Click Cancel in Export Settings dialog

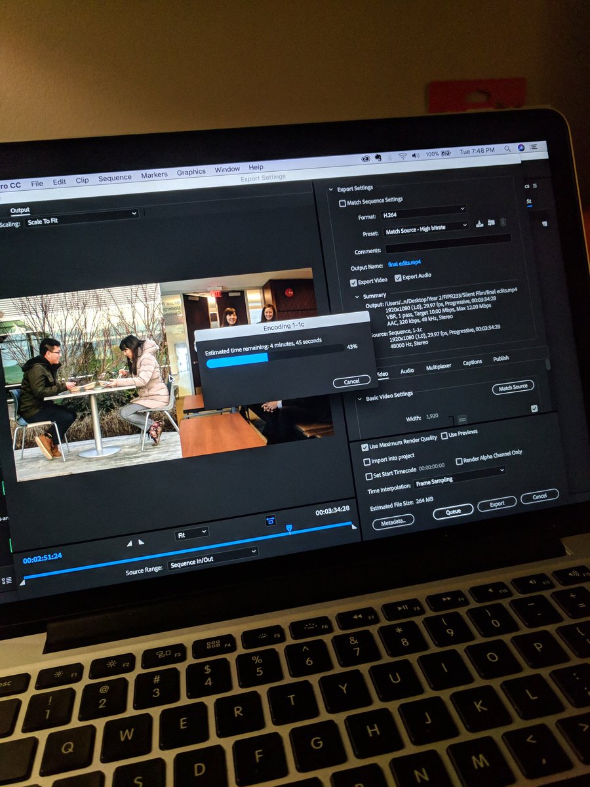coord(540,496)
